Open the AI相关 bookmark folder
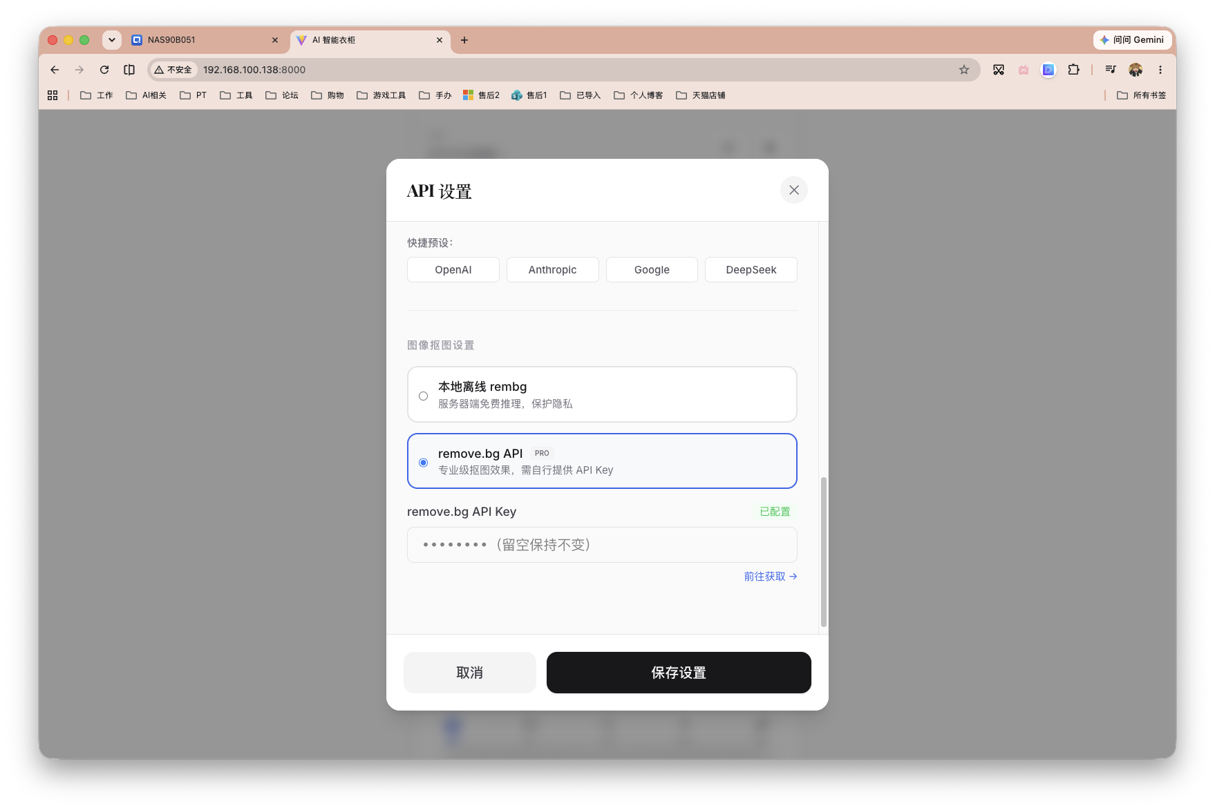1215x810 pixels. (x=147, y=95)
